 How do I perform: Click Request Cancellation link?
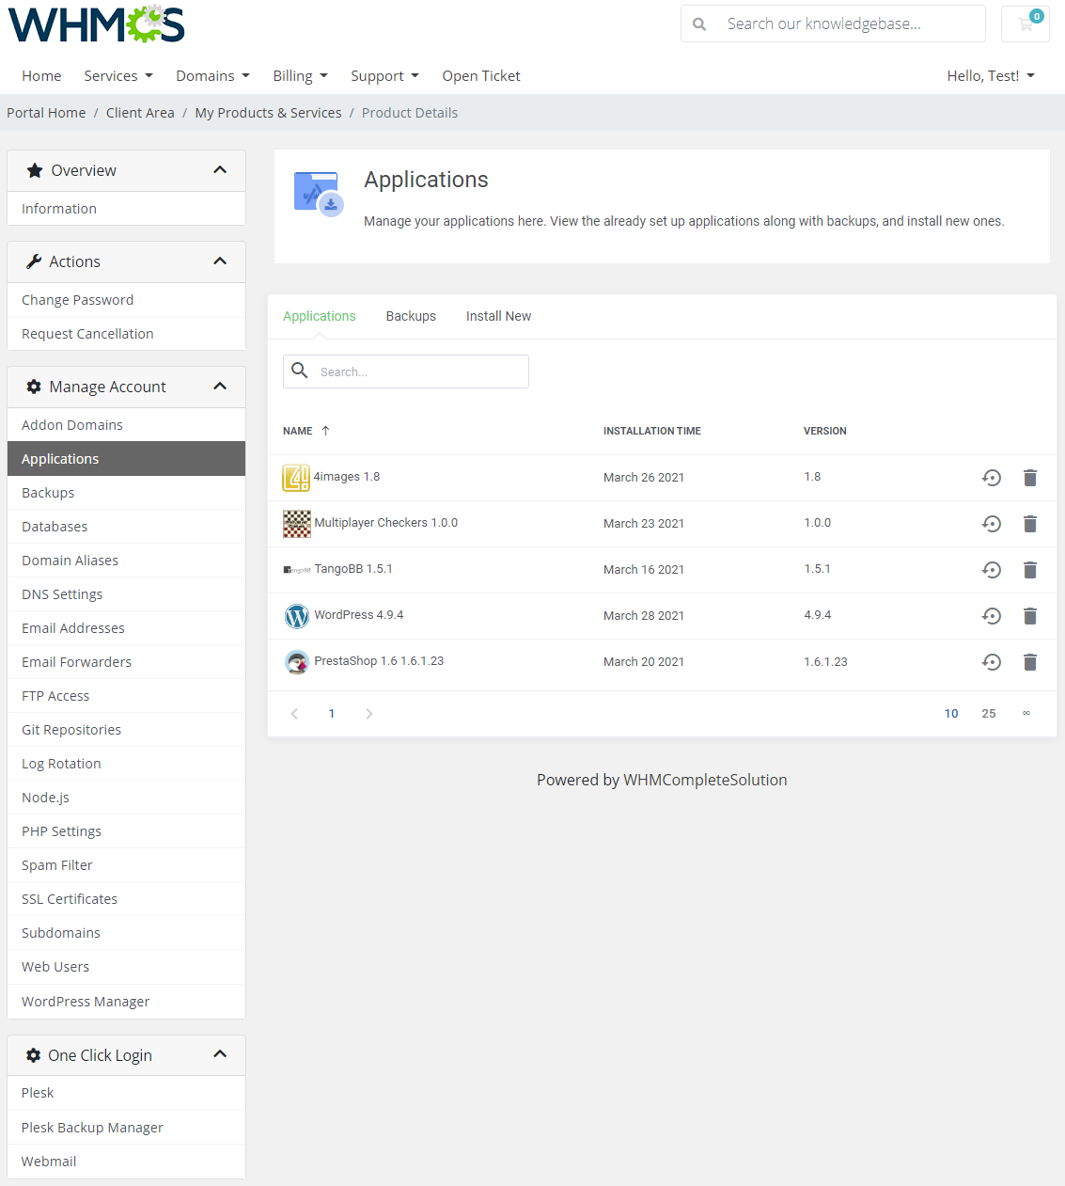(x=126, y=334)
